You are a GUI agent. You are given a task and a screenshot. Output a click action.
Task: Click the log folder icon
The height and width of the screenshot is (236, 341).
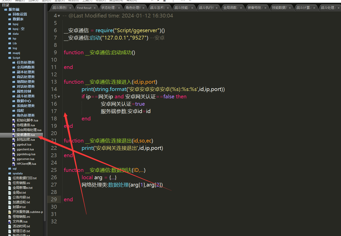pyautogui.click(x=10, y=48)
